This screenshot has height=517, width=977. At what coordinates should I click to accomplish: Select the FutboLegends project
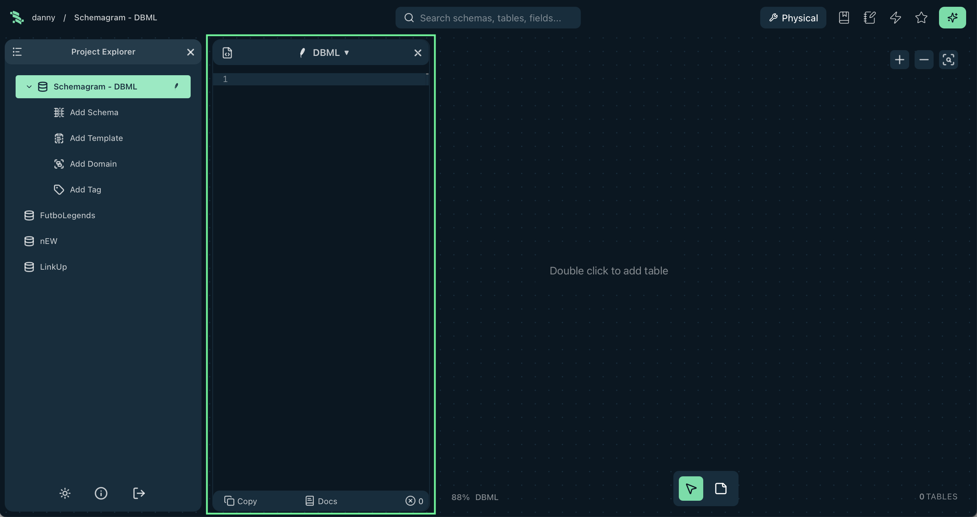click(67, 215)
